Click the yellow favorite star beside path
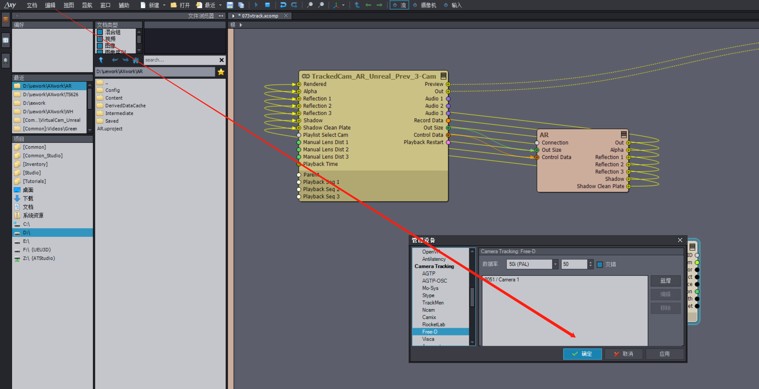The height and width of the screenshot is (389, 759). pyautogui.click(x=221, y=72)
